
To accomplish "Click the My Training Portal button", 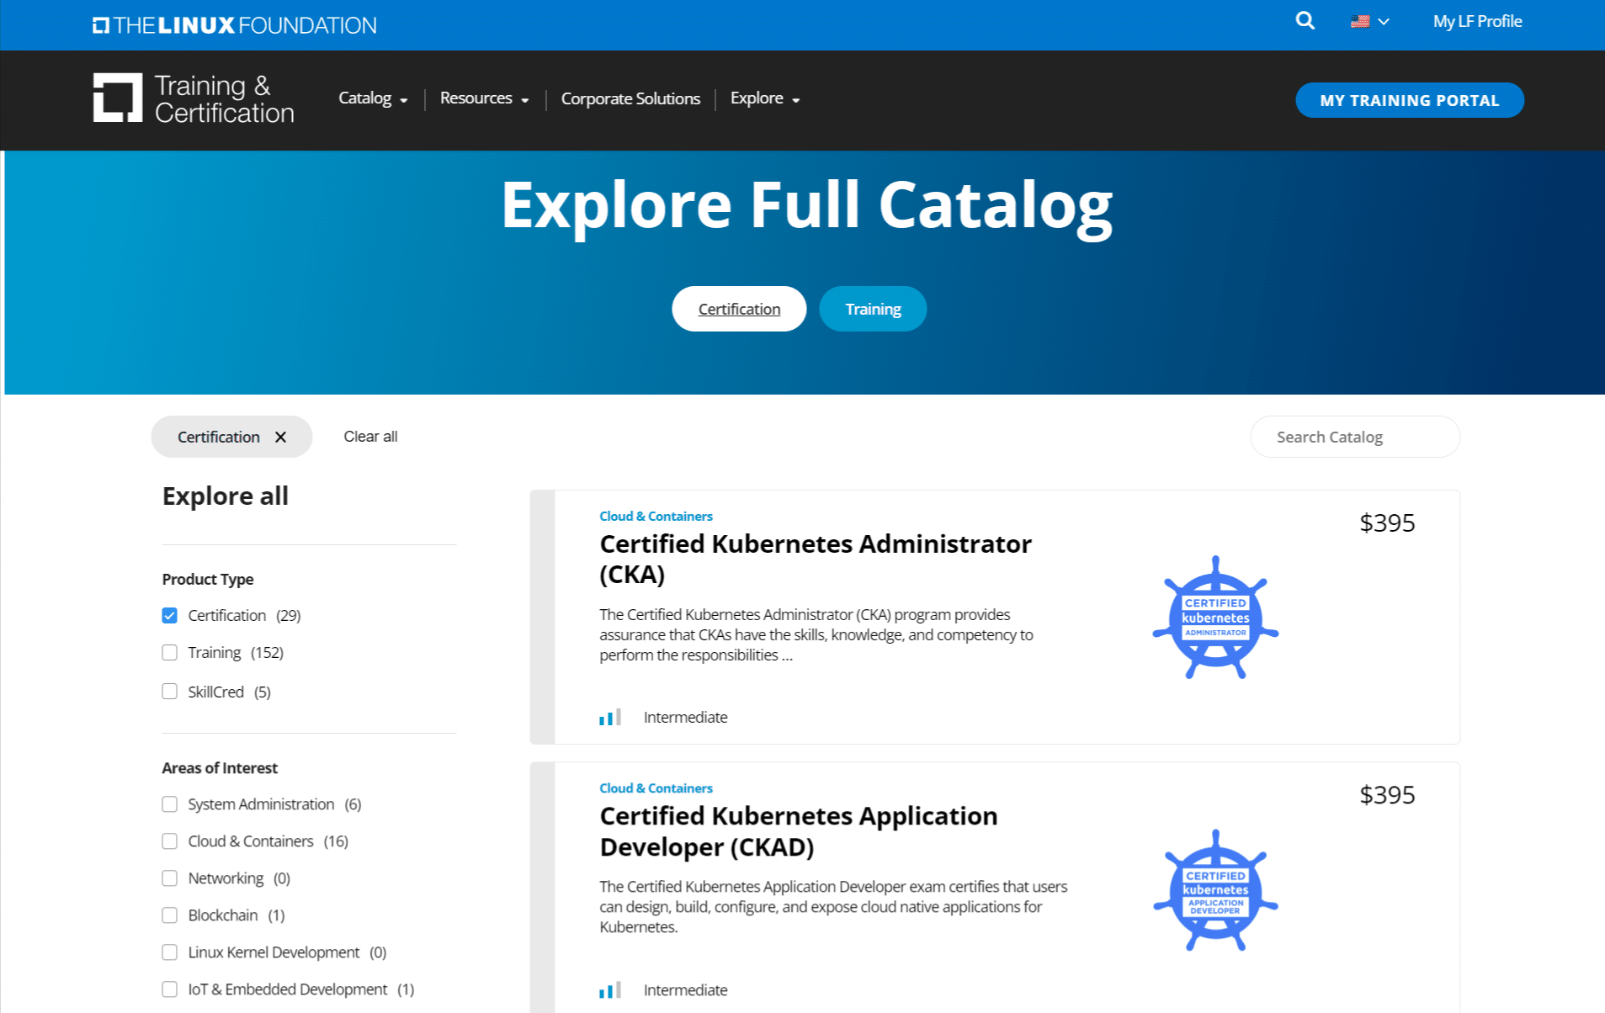I will pos(1409,100).
